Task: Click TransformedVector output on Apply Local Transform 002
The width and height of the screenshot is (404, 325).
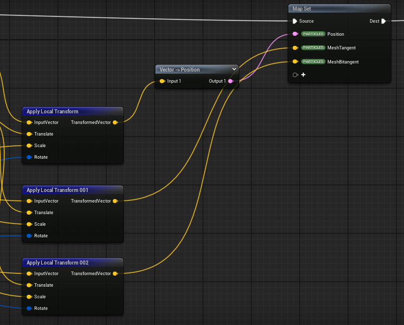Action: coord(115,274)
